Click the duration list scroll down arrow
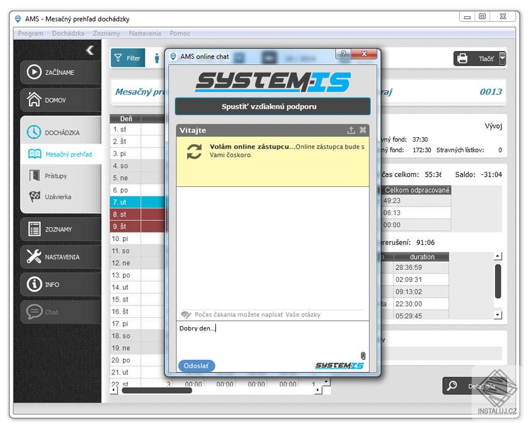Image resolution: width=529 pixels, height=428 pixels. click(x=498, y=315)
